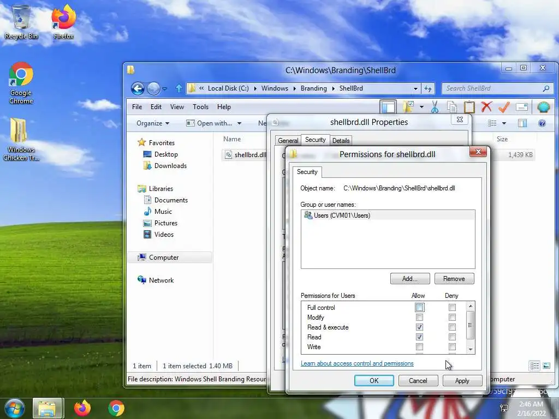Click the envelope E-mail toolbar icon
559x419 pixels.
(521, 106)
